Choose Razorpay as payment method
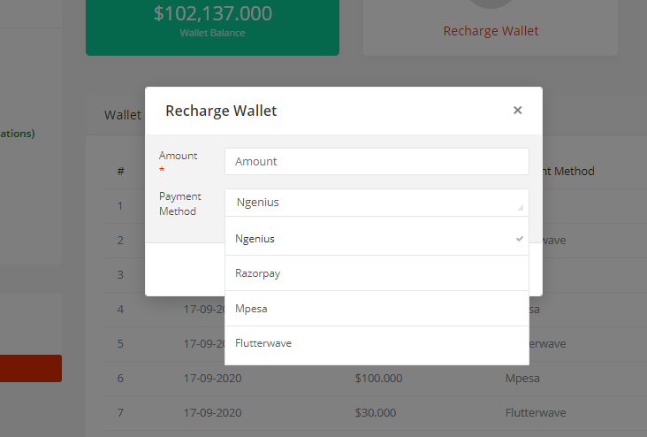This screenshot has width=647, height=437. point(258,273)
